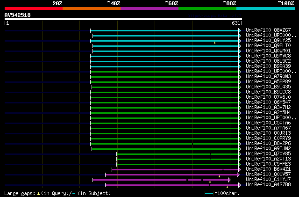This screenshot has height=197, width=299.
Task: Select the UniRef100_A9TJW2 label
Action: [x=268, y=149]
